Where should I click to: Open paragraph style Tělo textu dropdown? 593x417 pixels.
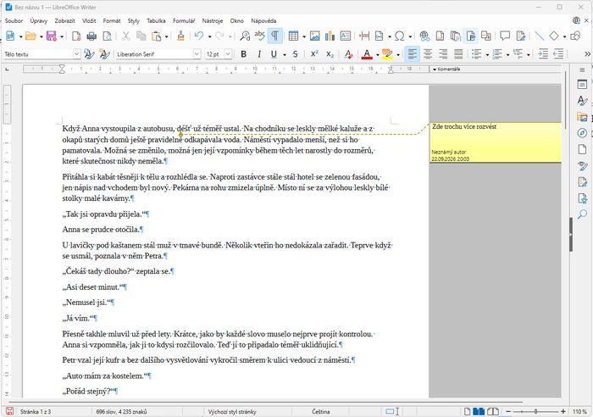(76, 54)
